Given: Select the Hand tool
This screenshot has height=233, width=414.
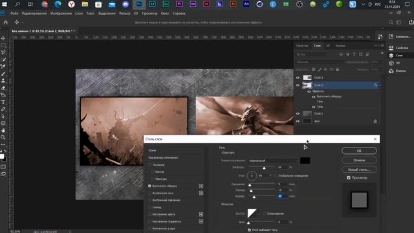Looking at the screenshot, I should (x=3, y=131).
